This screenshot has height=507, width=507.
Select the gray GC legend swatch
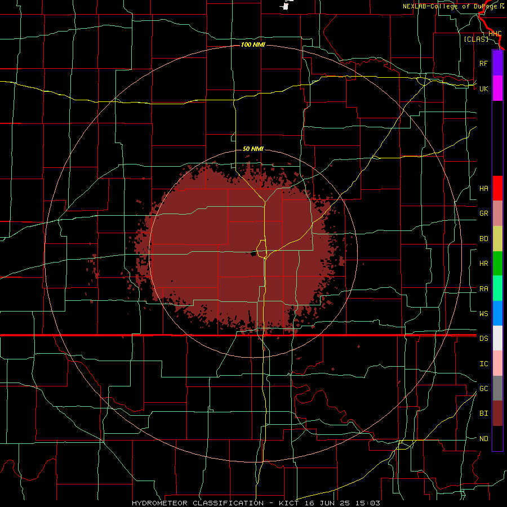coord(497,388)
